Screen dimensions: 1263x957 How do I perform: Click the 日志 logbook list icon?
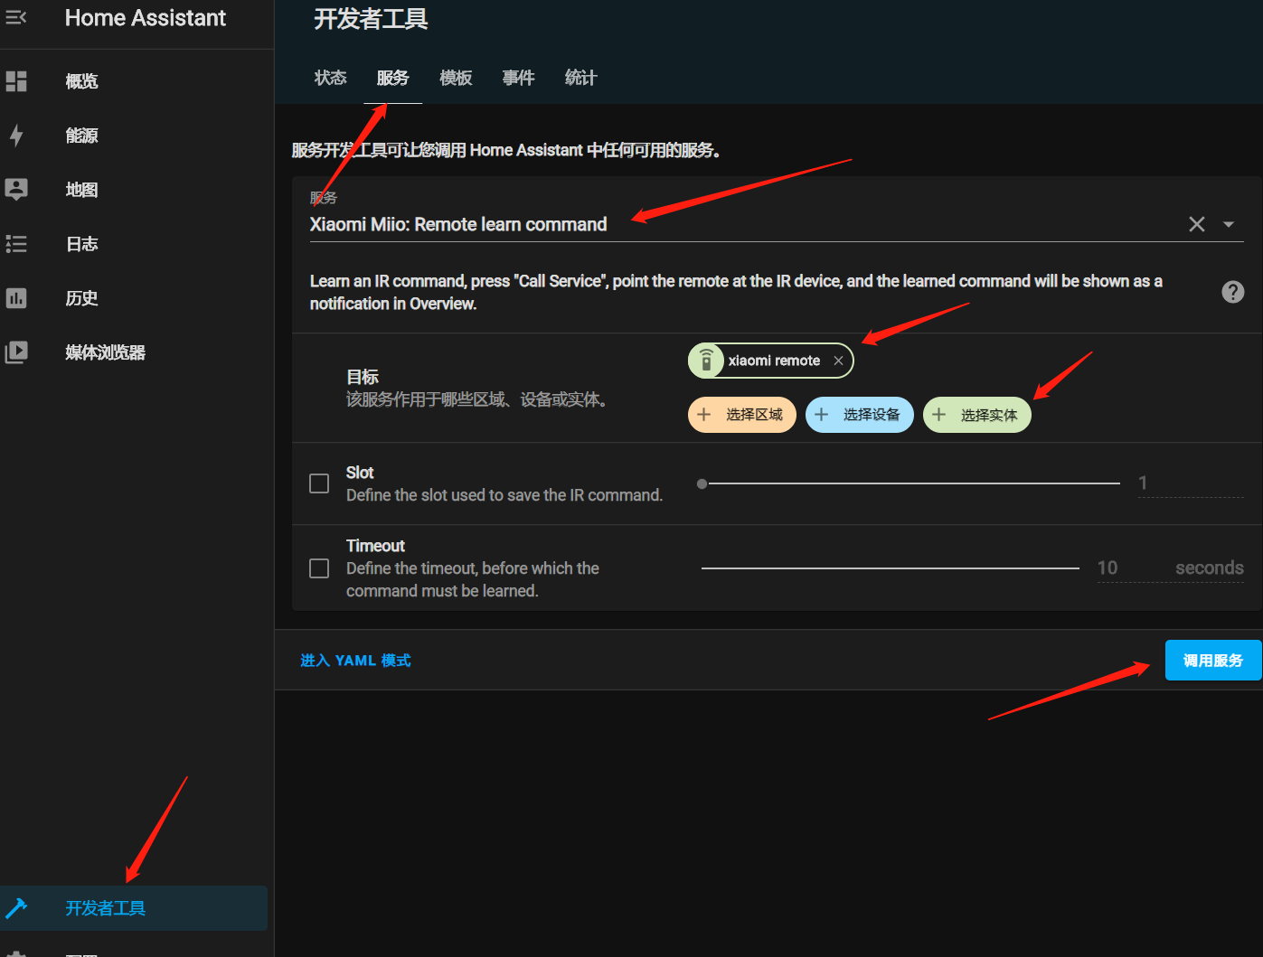point(16,244)
